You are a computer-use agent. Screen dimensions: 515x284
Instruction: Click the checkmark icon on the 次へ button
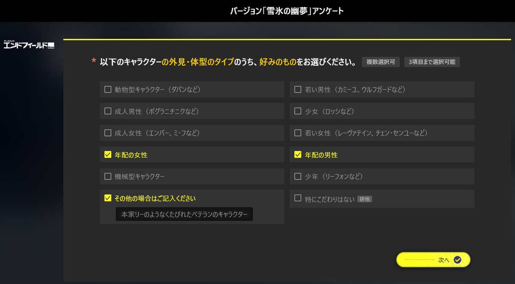pyautogui.click(x=457, y=260)
